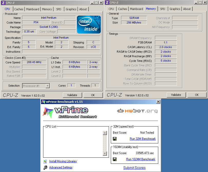The height and width of the screenshot is (172, 208).
Task: Click the wPrime title bar icon
Action: (43, 101)
